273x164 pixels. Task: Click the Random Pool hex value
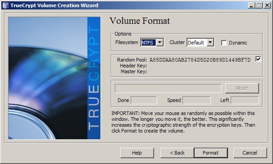click(x=200, y=60)
